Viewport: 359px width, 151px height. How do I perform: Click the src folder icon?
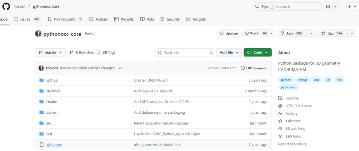[x=42, y=123]
